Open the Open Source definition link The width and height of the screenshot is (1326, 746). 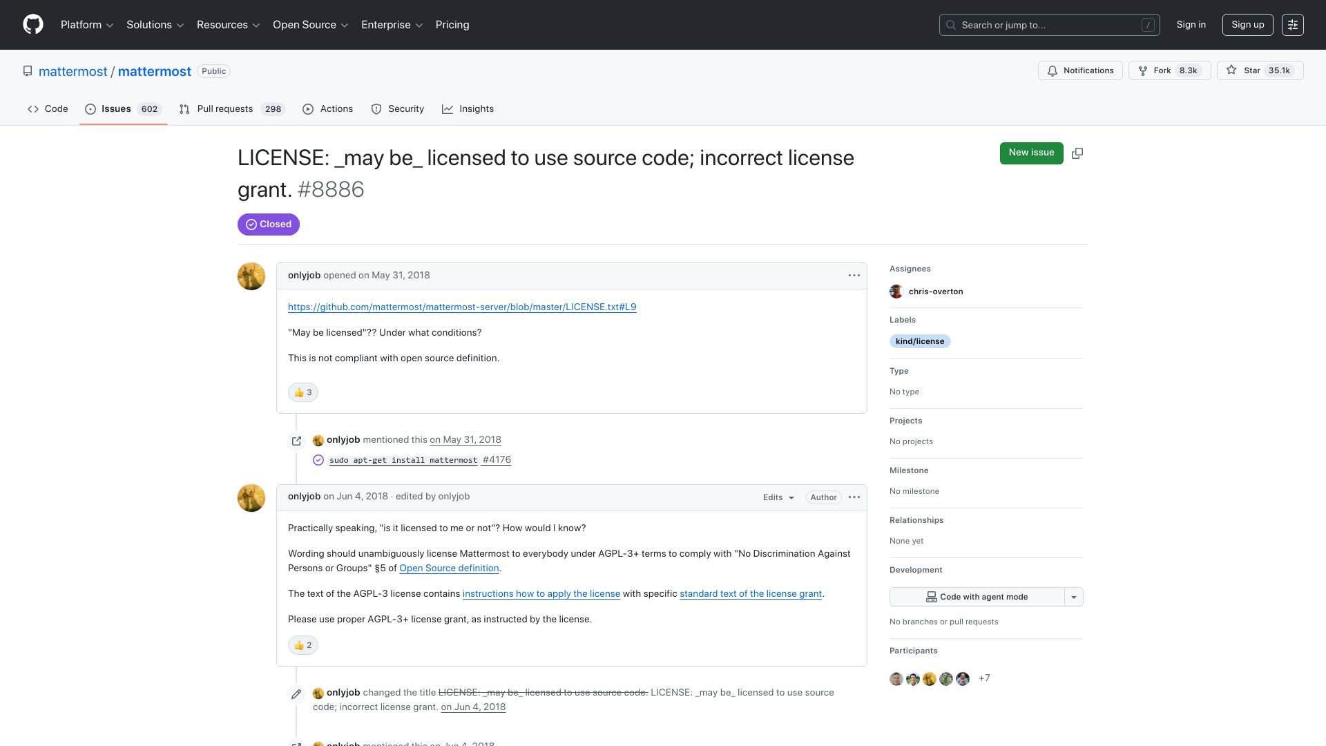click(449, 568)
